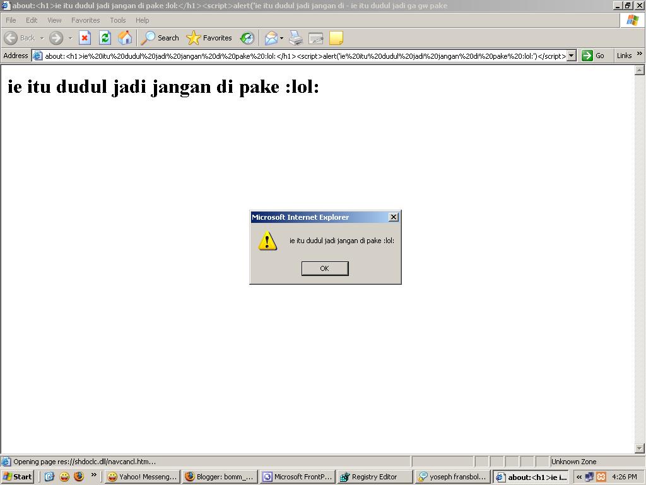Click the Firefox quick launch icon
This screenshot has width=646, height=485.
[79, 477]
